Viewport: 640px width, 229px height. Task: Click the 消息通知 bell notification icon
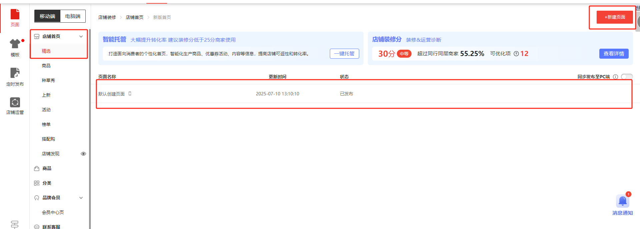tap(622, 202)
